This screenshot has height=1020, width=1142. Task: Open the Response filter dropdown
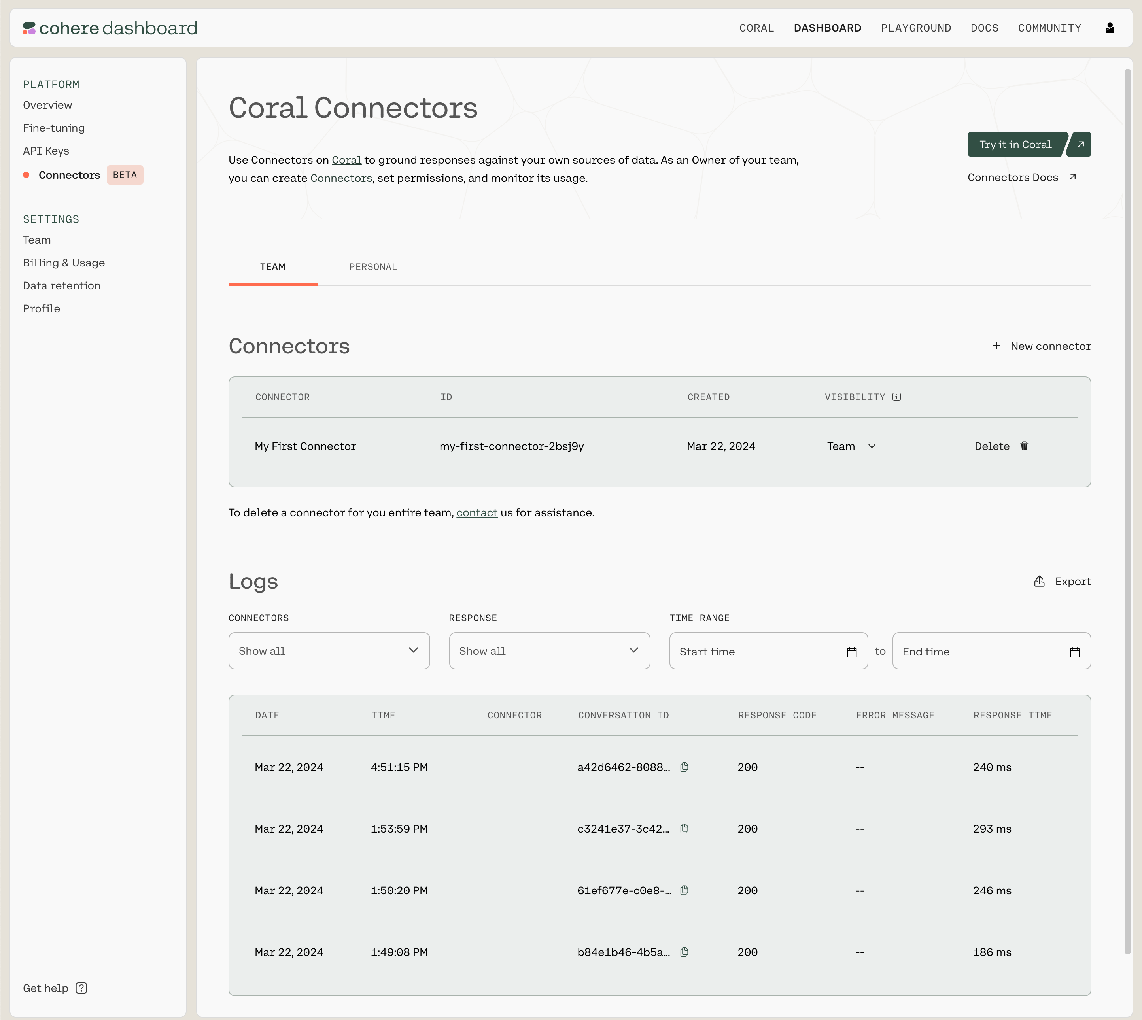tap(549, 651)
